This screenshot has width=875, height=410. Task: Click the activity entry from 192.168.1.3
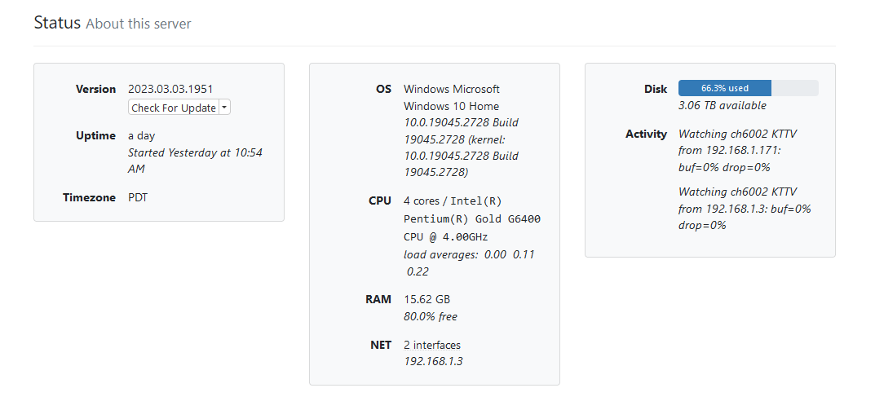coord(744,208)
